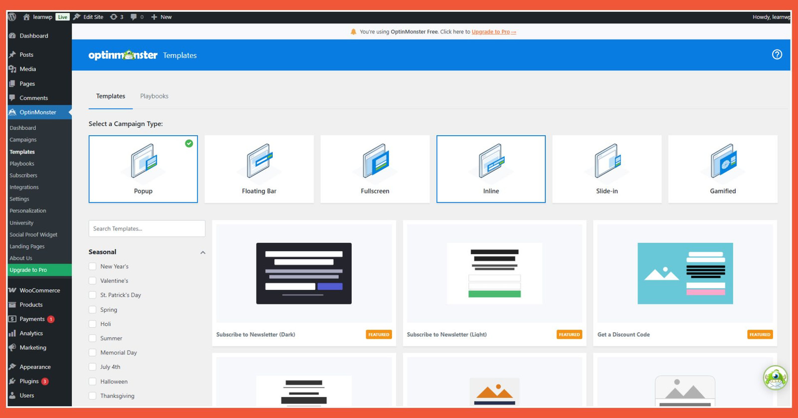This screenshot has width=798, height=418.
Task: Open the updates icon showing 3
Action: click(x=114, y=17)
